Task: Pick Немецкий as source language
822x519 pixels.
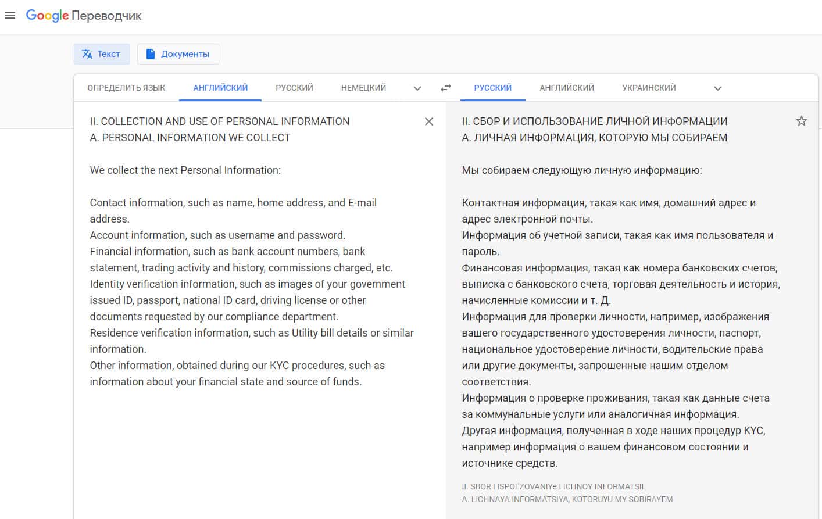Action: tap(363, 88)
